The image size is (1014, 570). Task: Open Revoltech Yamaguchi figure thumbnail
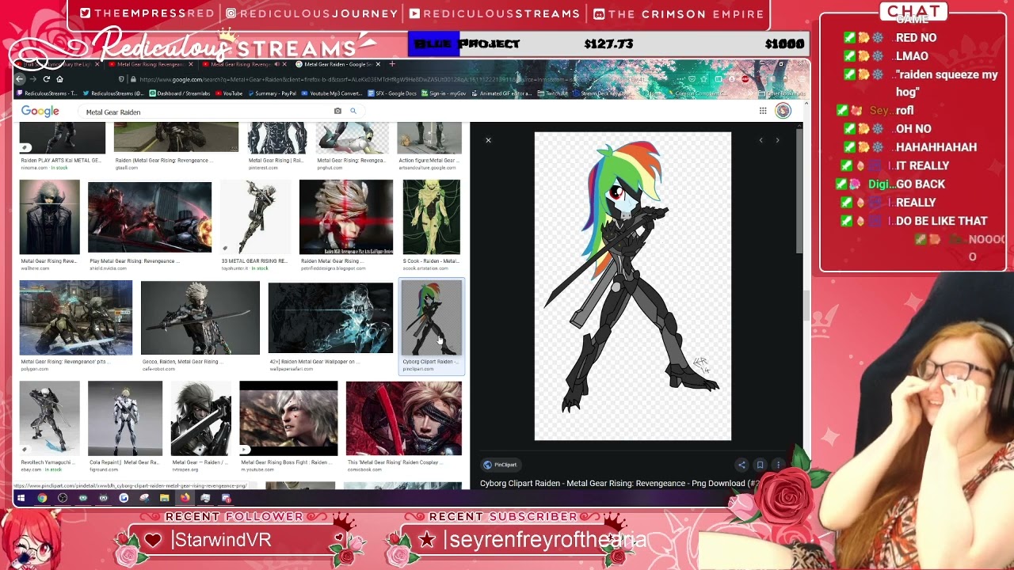pos(50,419)
